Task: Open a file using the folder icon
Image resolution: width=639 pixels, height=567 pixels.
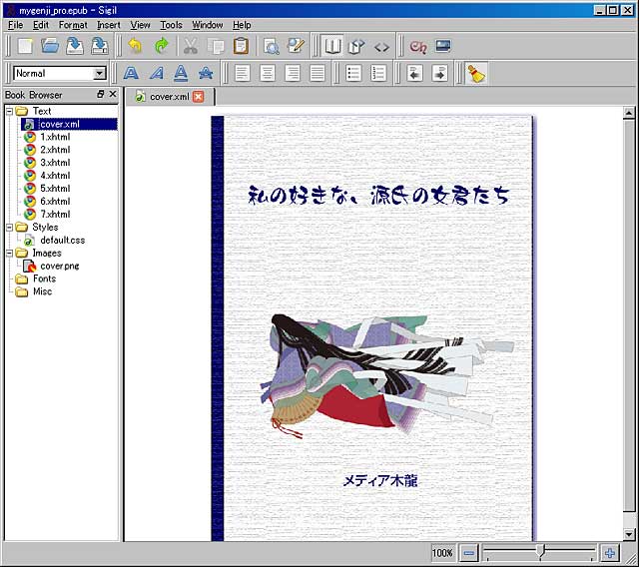Action: pos(50,46)
